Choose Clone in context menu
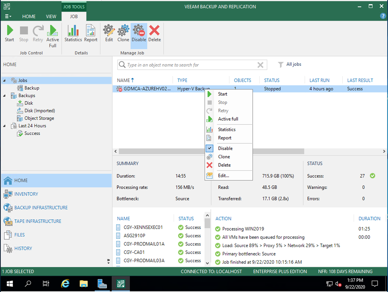The width and height of the screenshot is (388, 292). 229,157
